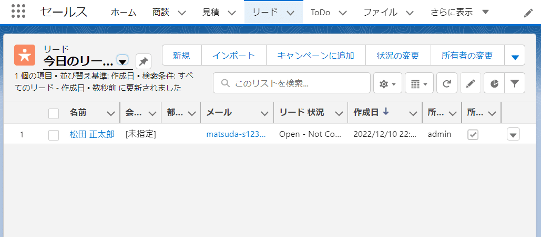Click 状況の変更 button
The width and height of the screenshot is (541, 237).
pyautogui.click(x=398, y=55)
